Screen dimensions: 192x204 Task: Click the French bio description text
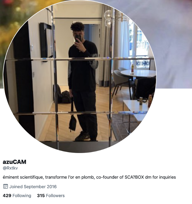click(89, 177)
